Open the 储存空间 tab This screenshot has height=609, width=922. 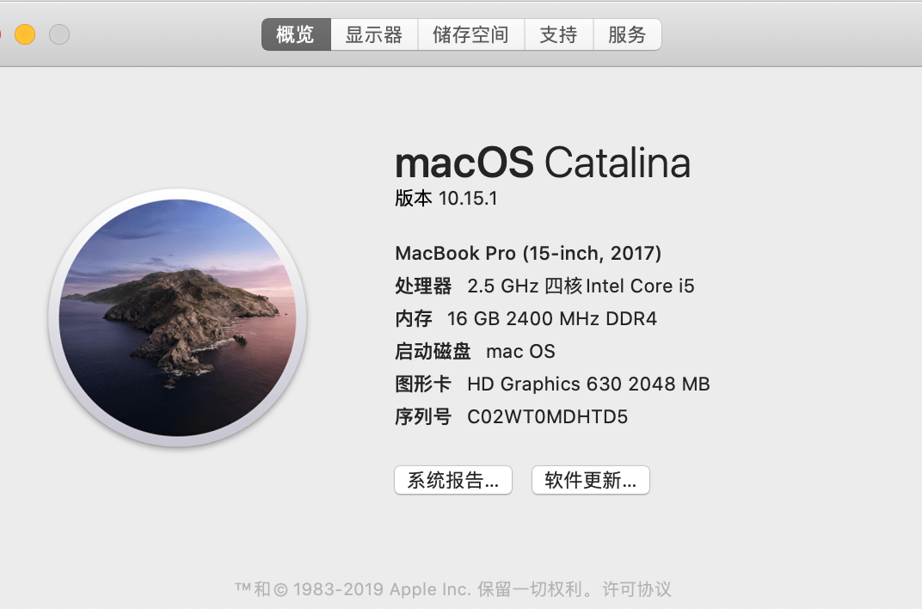(471, 34)
